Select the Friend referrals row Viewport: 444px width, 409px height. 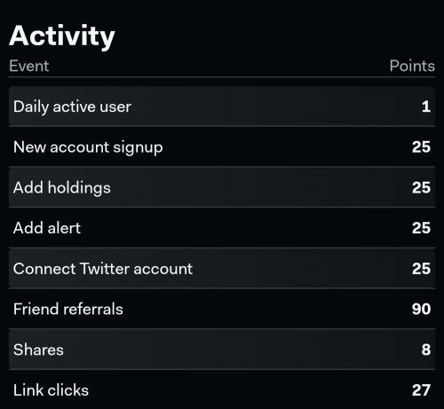(222, 309)
